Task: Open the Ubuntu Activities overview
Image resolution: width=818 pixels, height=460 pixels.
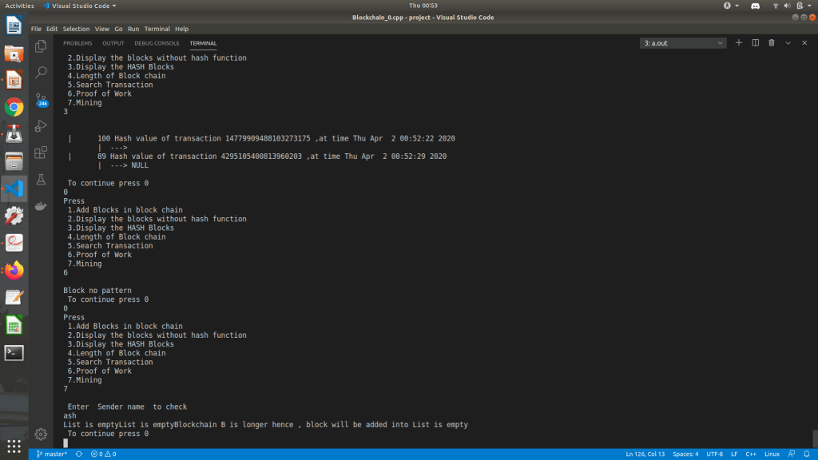Action: (20, 5)
